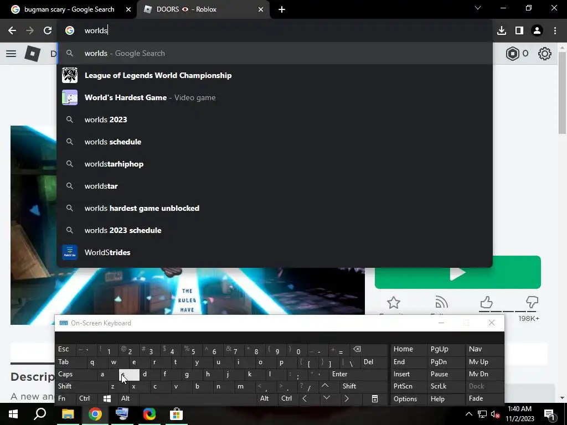Click the address bar containing worlds

[x=275, y=30]
